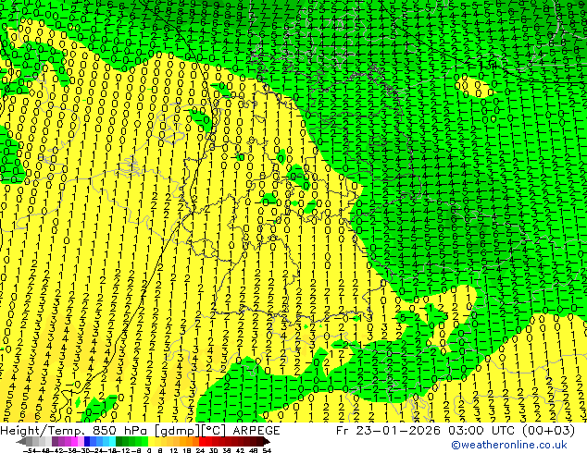Click the dark blue swatch in the legend
This screenshot has height=453, width=587.
87,441
